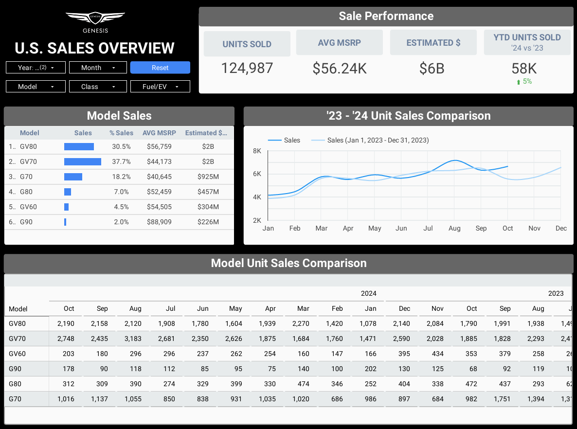The image size is (577, 429).
Task: Sort by Estimated $ column header
Action: 206,133
